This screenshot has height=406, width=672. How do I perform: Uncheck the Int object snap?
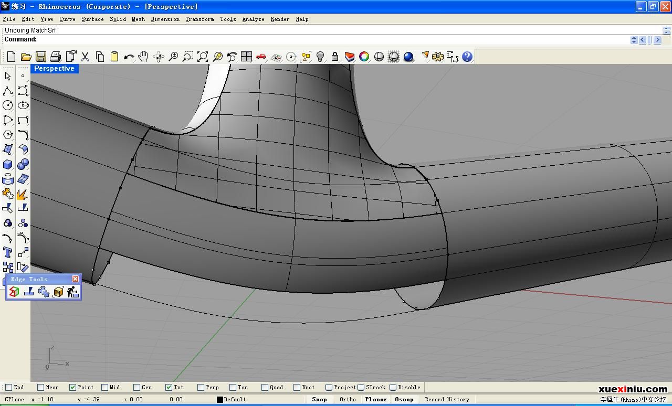[169, 388]
